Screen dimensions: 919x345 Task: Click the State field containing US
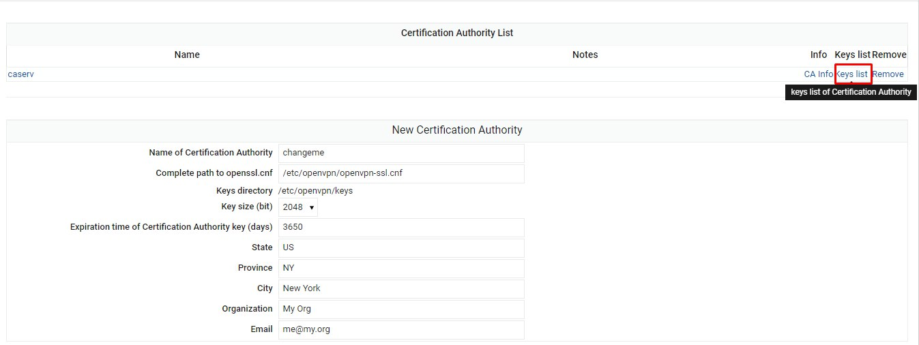click(401, 247)
